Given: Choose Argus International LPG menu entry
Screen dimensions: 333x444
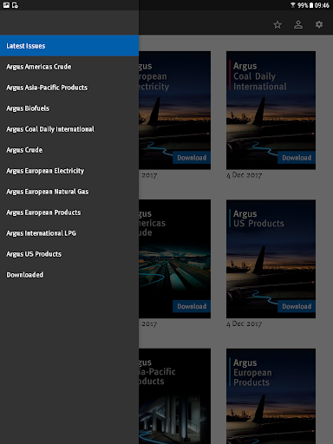Looking at the screenshot, I should [x=69, y=233].
